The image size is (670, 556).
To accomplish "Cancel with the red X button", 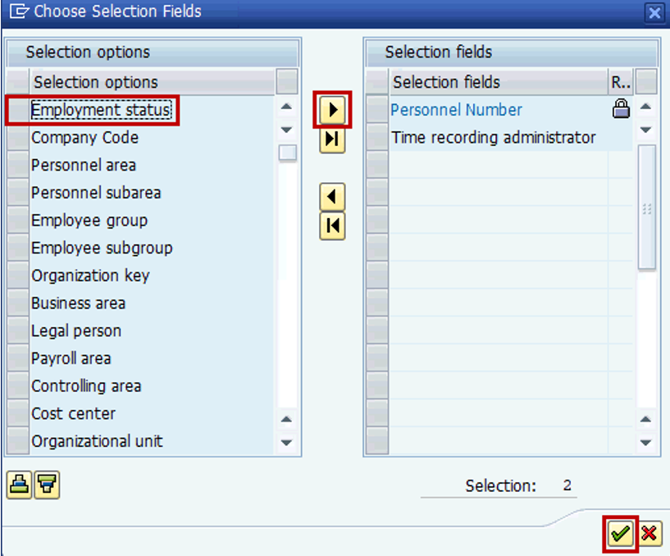I will coord(649,535).
